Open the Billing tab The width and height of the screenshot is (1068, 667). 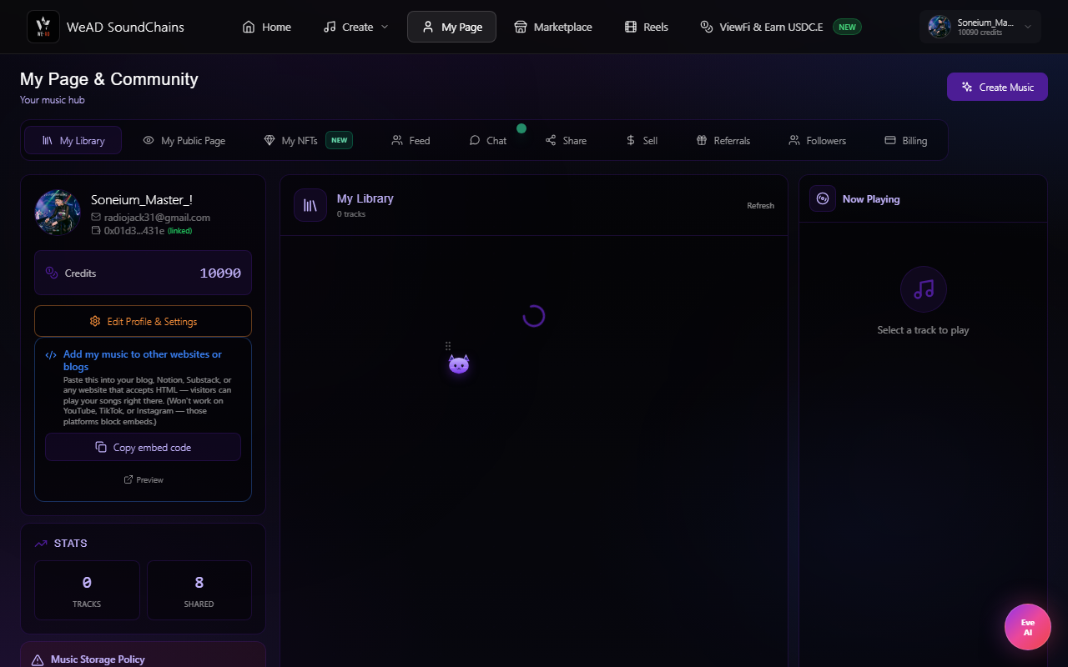pyautogui.click(x=906, y=140)
